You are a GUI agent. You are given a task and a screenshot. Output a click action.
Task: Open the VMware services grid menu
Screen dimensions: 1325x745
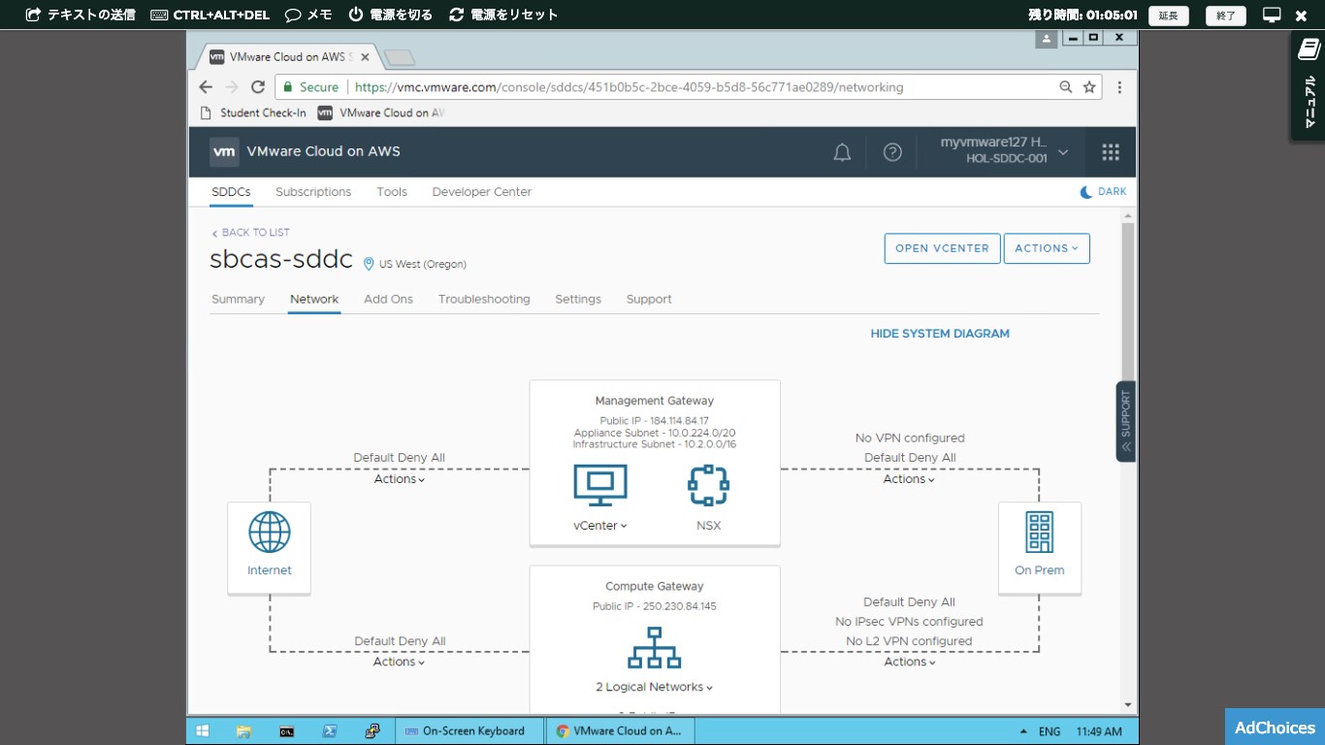click(x=1111, y=152)
